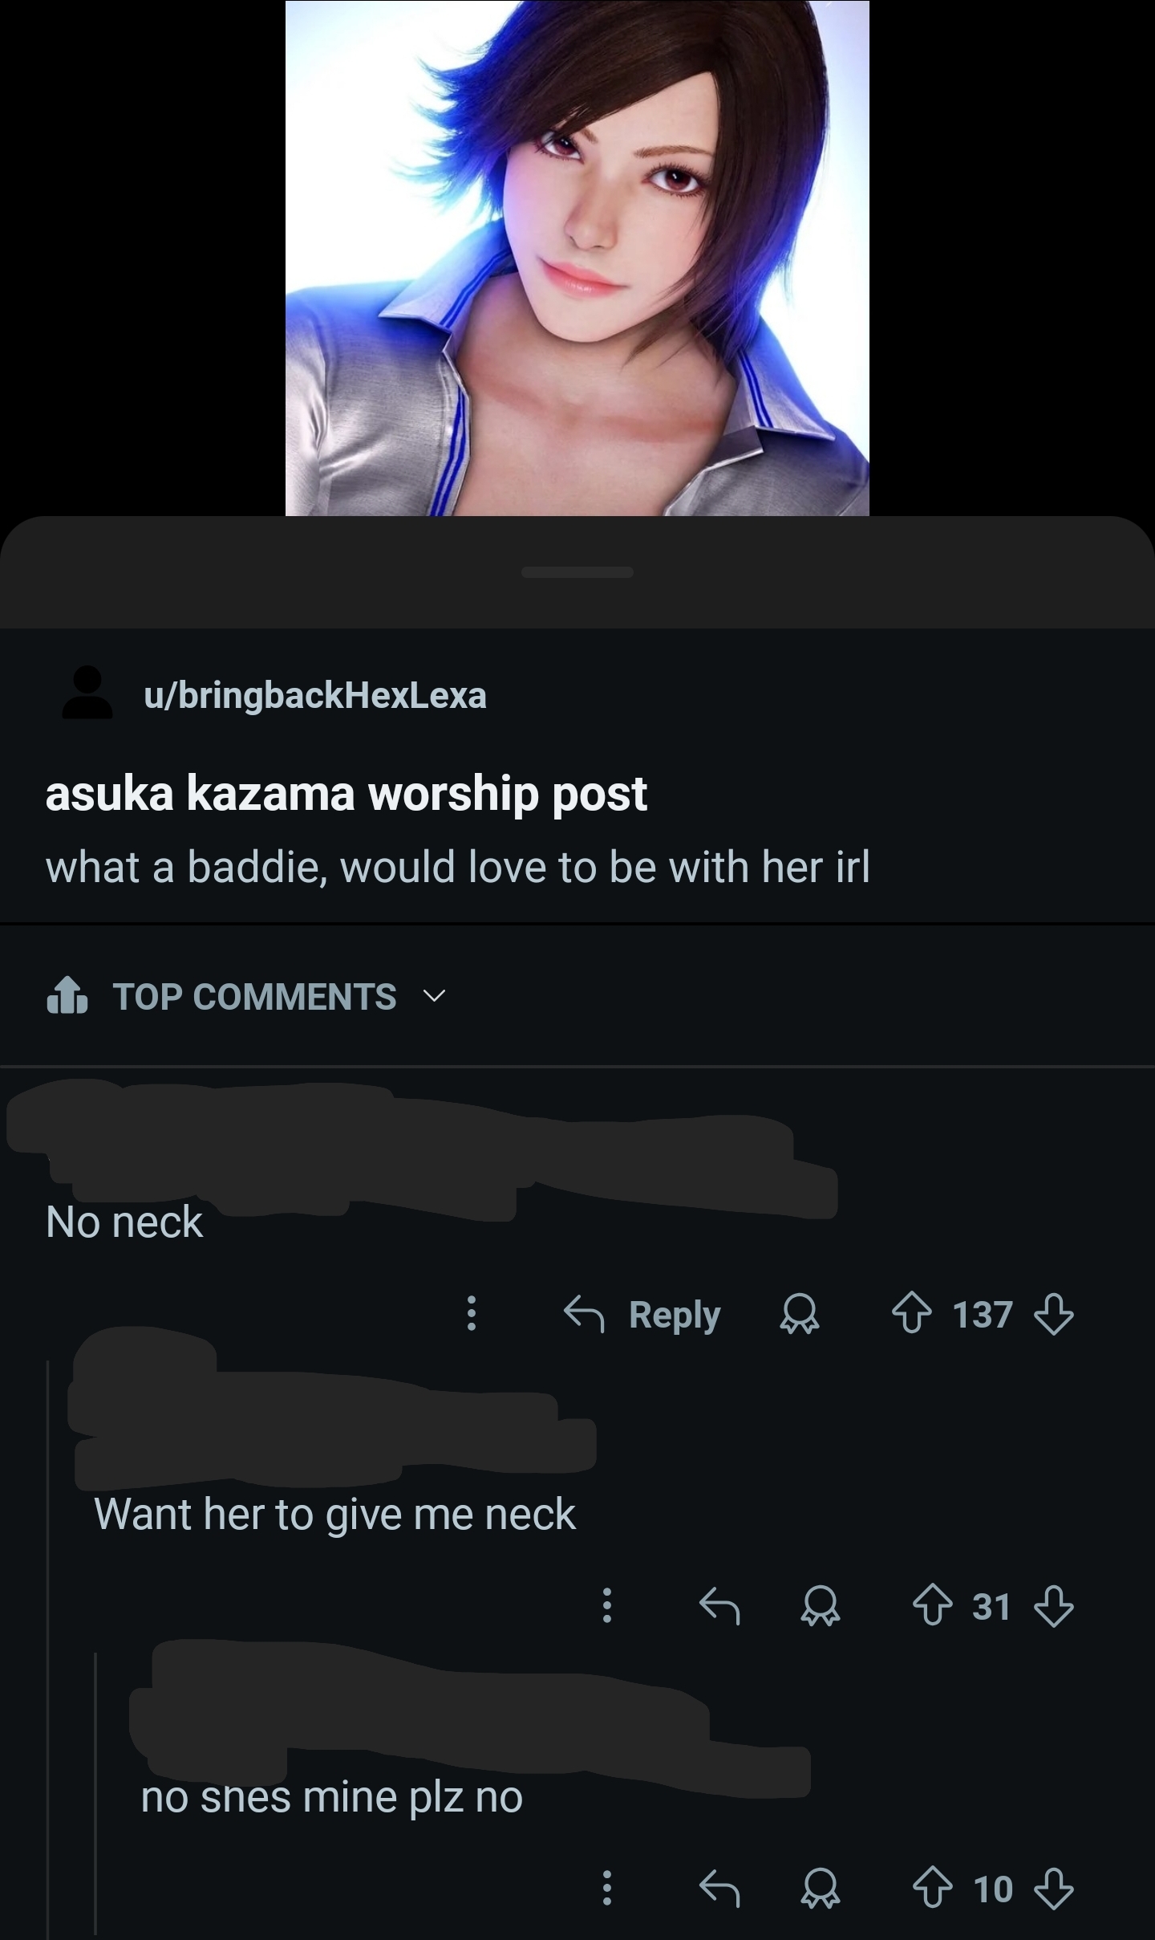Downvote the "No neck" comment
1155x1940 pixels.
pos(1053,1315)
